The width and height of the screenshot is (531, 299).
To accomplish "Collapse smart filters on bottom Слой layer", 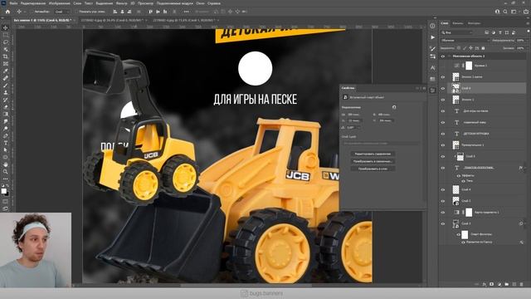I will 525,223.
